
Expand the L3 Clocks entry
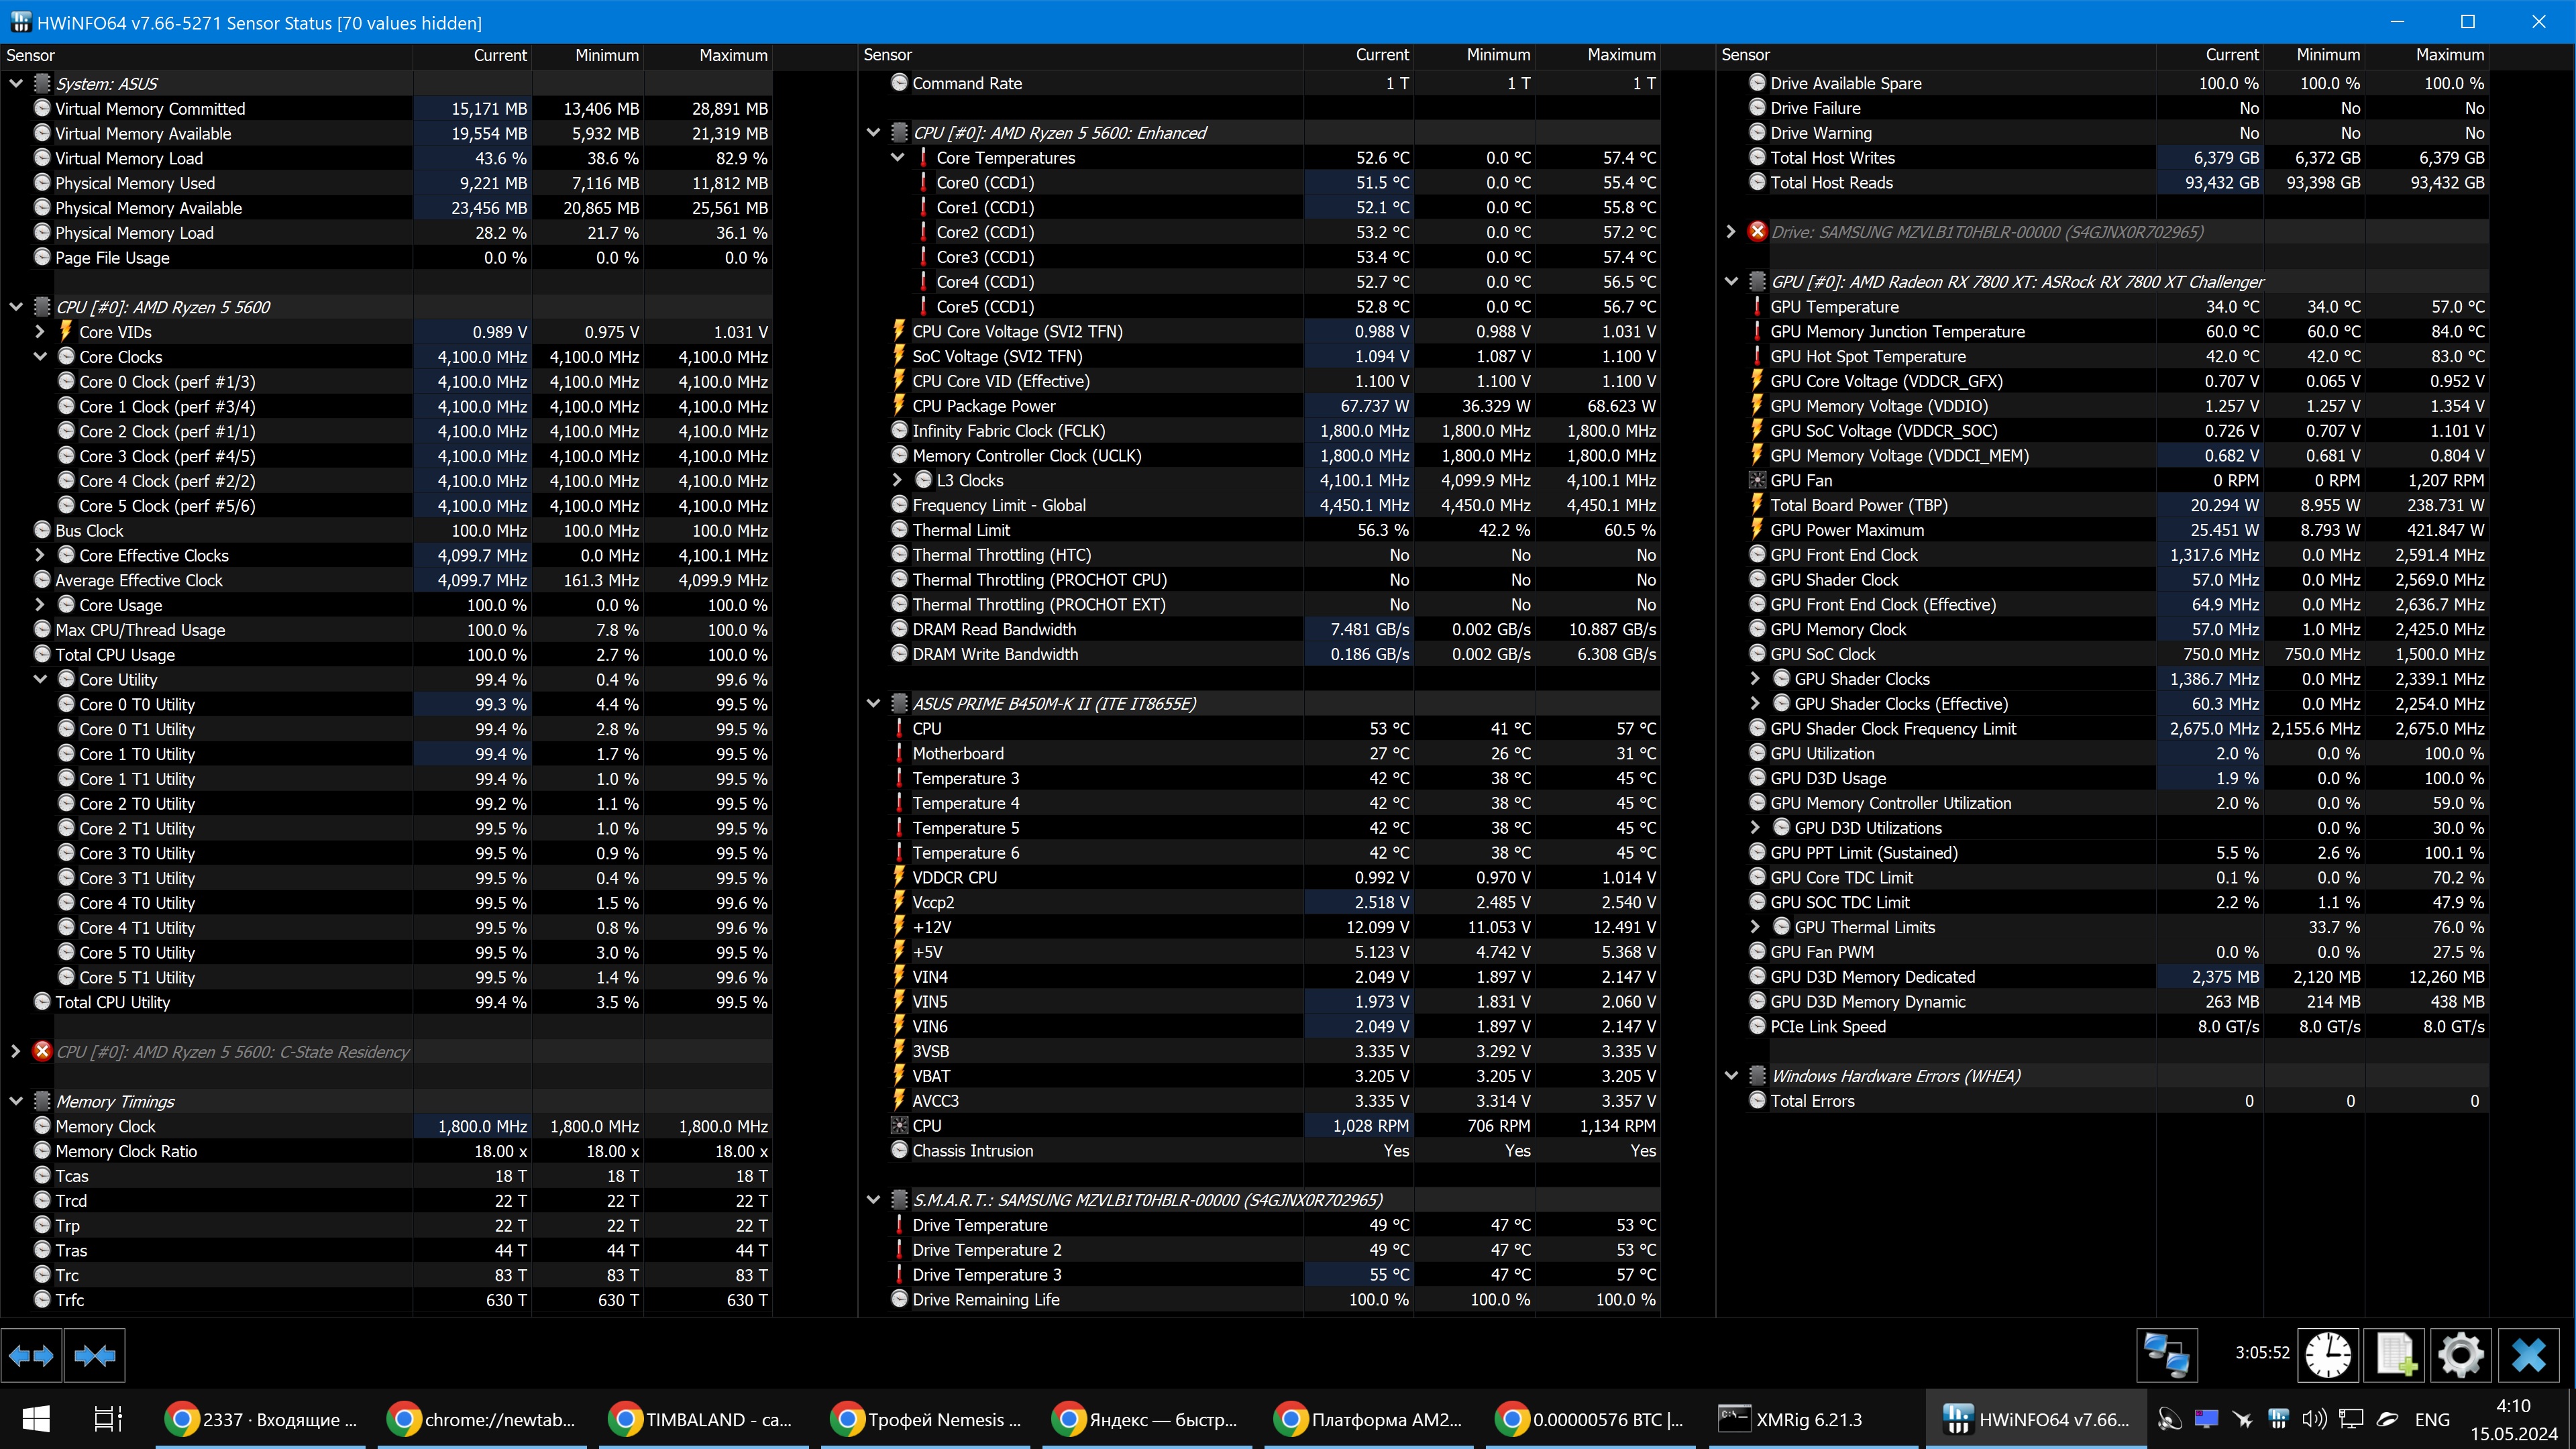[x=897, y=481]
